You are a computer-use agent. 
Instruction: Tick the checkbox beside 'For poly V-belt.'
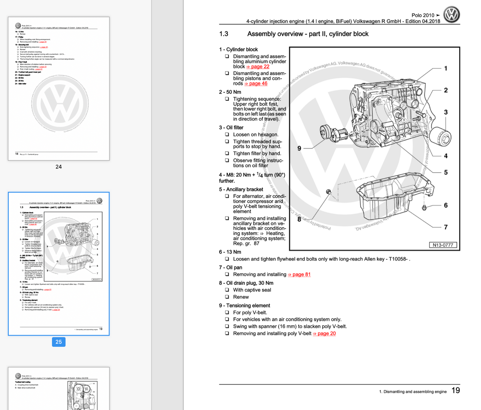227,313
